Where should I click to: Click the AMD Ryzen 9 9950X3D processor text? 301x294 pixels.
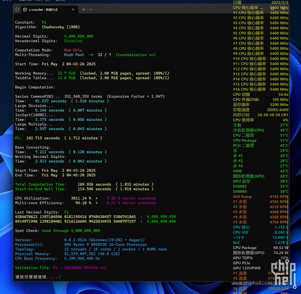click(105, 244)
